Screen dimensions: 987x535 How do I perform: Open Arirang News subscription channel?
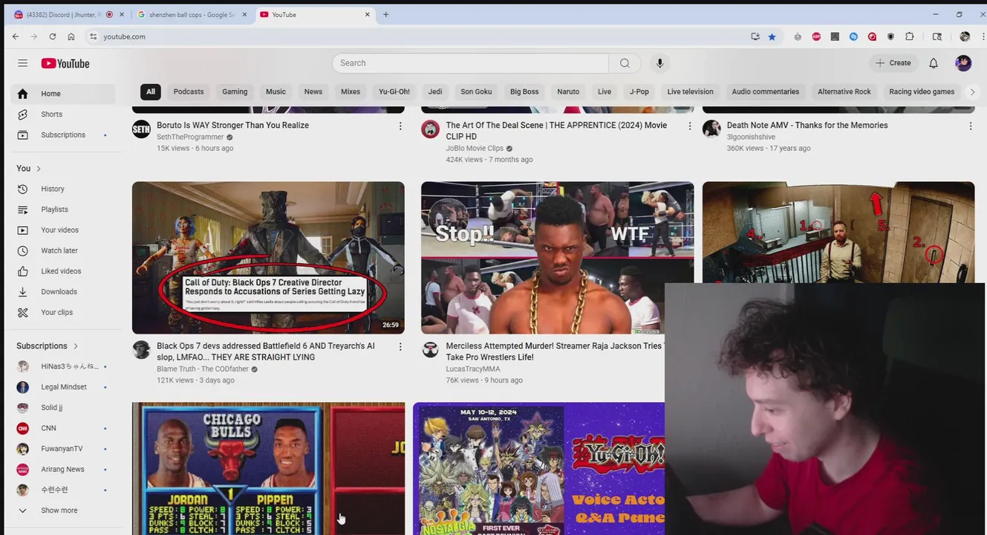[63, 470]
